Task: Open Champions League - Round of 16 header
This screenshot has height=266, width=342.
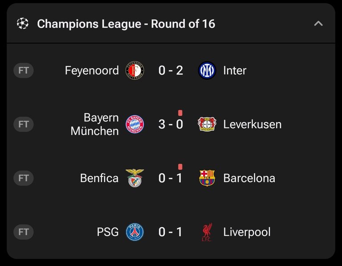Action: 126,24
